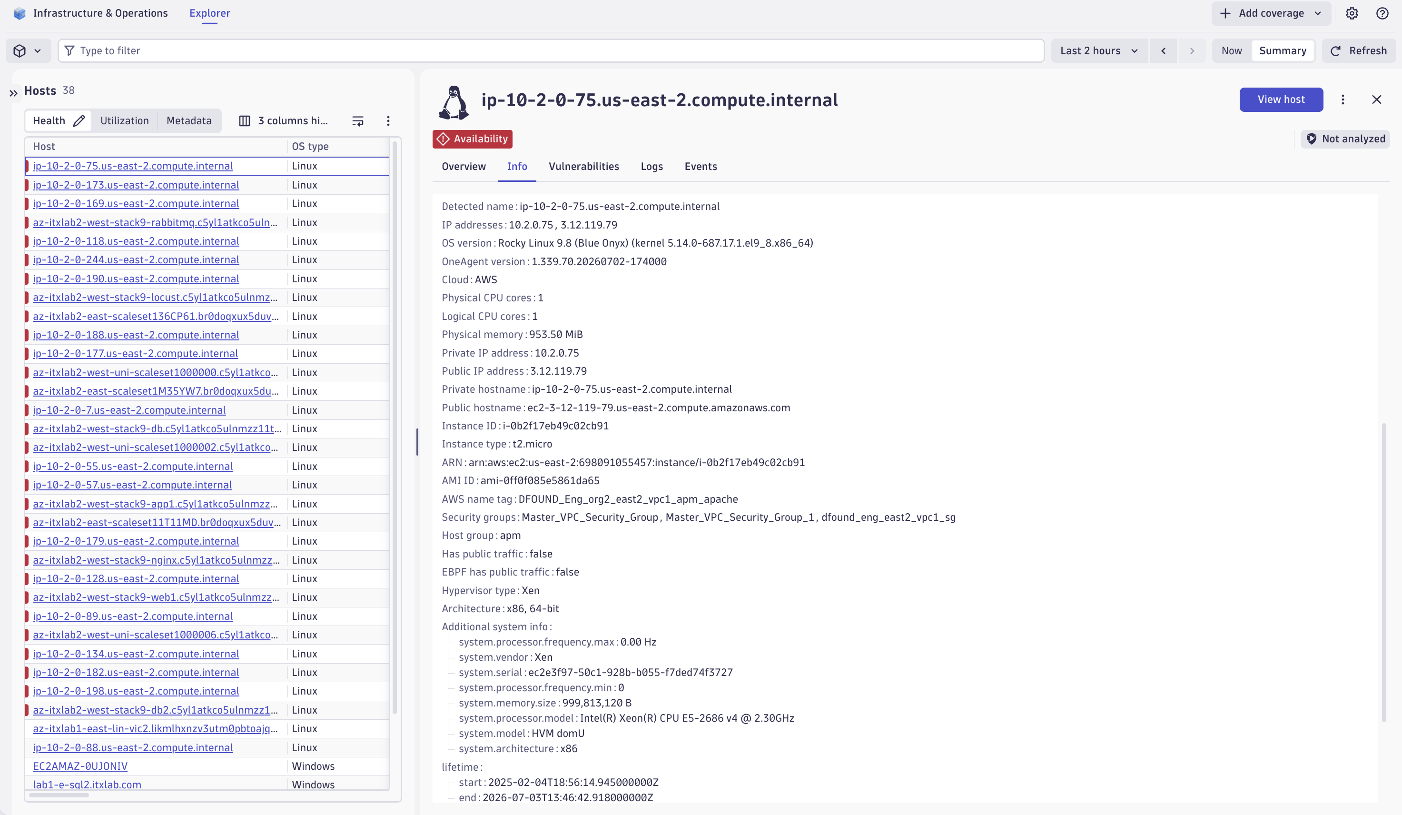Click the AMI ID value ami-0ff0f085e5861da65
Image resolution: width=1402 pixels, height=815 pixels.
coord(540,480)
